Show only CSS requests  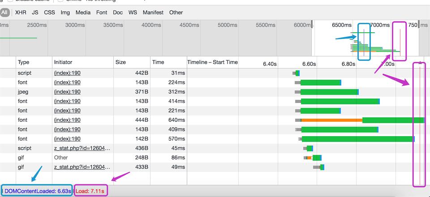(50, 13)
